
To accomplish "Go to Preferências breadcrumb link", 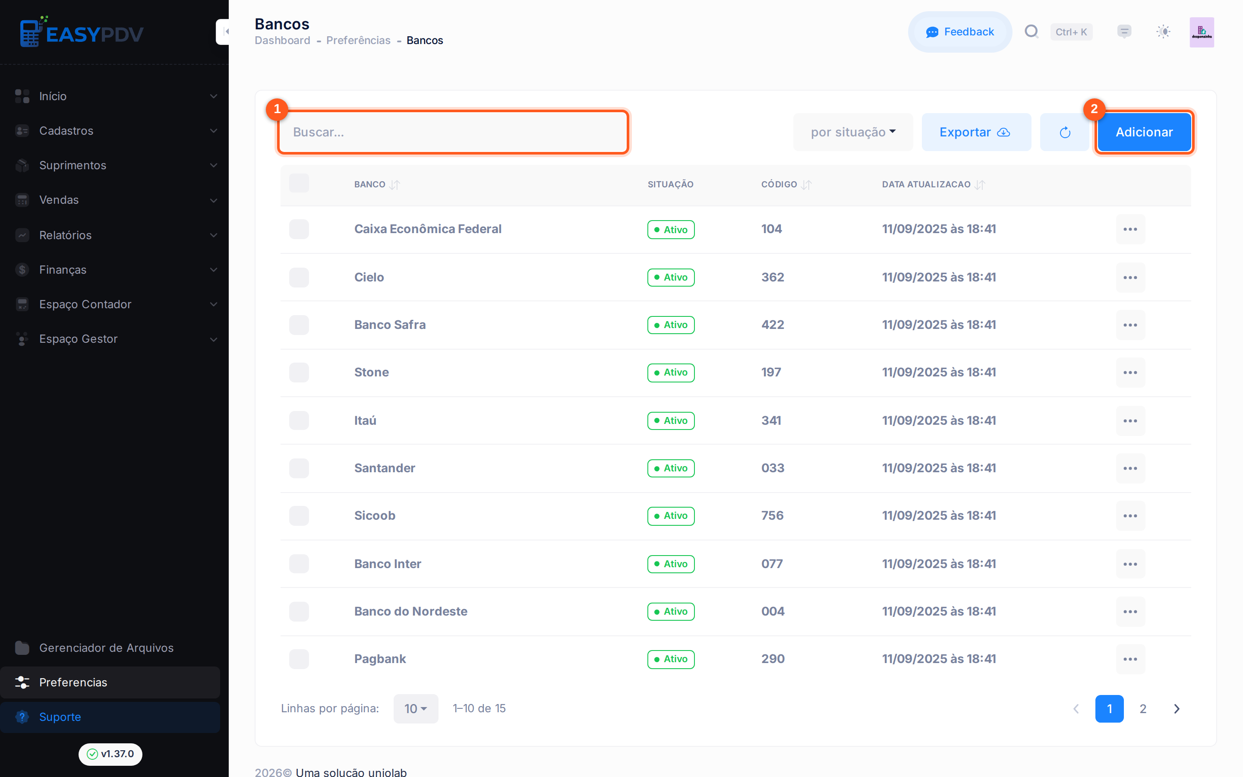I will click(358, 40).
